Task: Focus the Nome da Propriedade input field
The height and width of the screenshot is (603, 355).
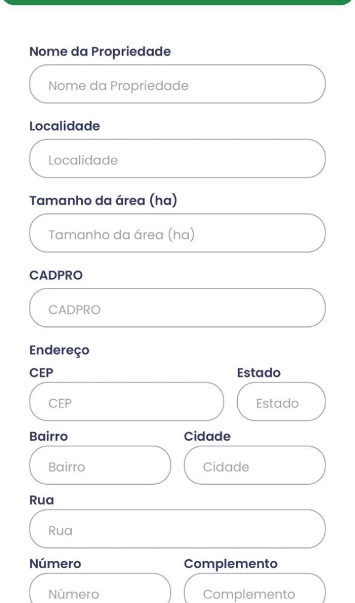Action: pos(177,84)
